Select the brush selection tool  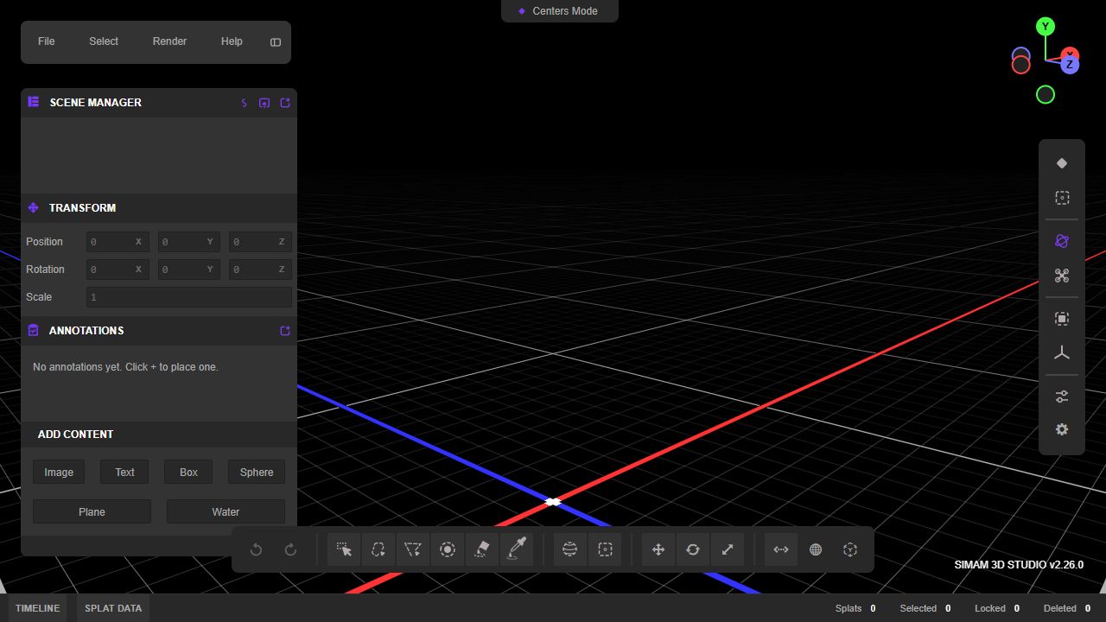(448, 549)
